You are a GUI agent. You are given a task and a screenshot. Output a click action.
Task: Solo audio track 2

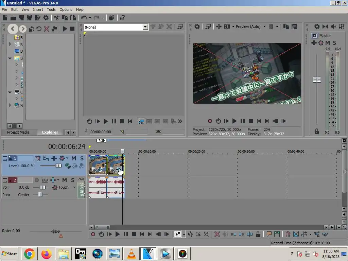[73, 180]
